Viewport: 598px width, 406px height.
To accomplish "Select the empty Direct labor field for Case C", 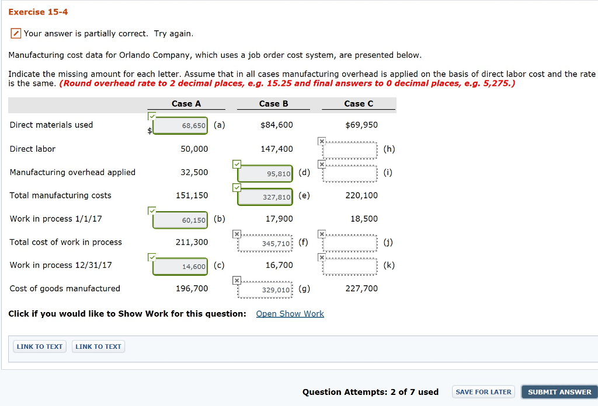I will [x=349, y=149].
